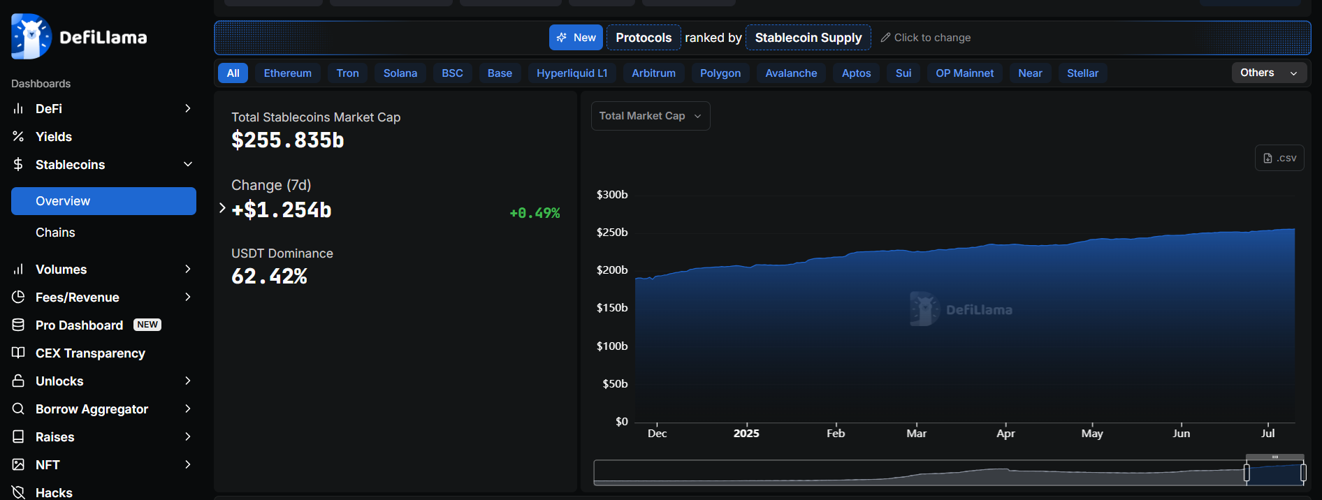Expand the Change (7d) details arrow

(222, 208)
